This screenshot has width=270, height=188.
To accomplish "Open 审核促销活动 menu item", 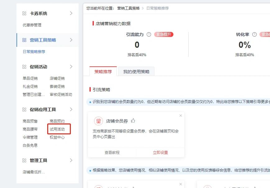I will (x=61, y=95).
